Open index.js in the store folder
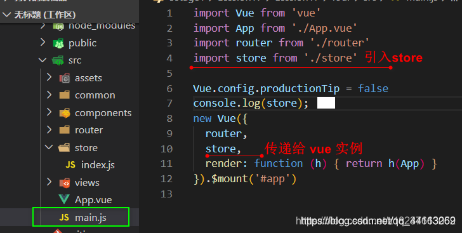Image resolution: width=462 pixels, height=233 pixels. click(x=98, y=165)
